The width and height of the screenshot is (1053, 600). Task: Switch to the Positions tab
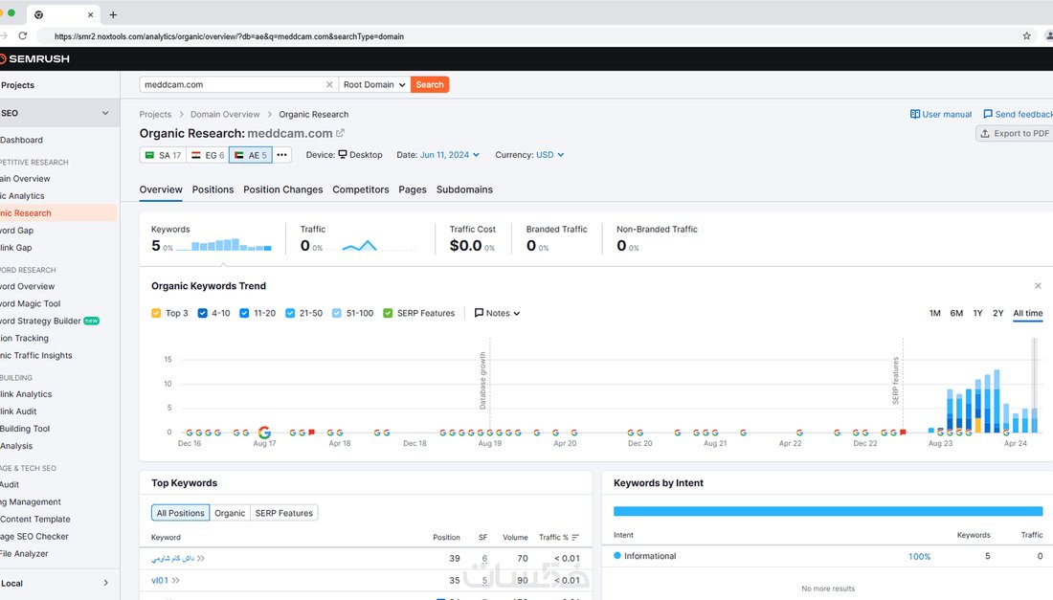tap(213, 189)
